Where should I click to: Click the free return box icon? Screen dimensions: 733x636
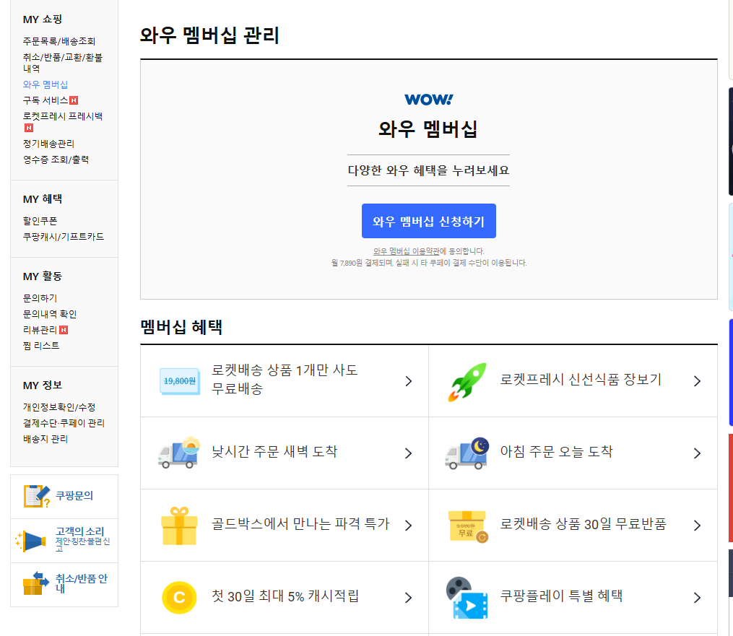point(468,527)
